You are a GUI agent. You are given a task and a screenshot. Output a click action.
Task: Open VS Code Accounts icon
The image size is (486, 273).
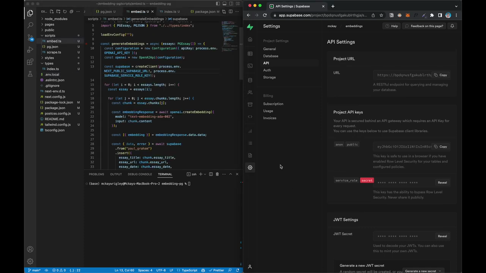point(30,249)
